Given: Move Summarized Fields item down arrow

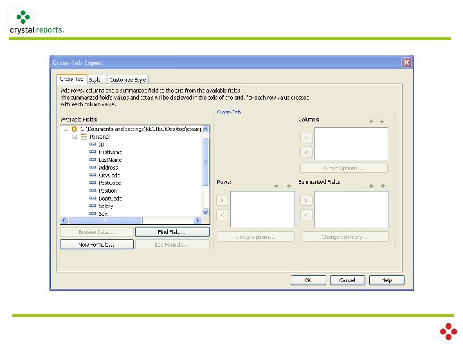Looking at the screenshot, I should (383, 186).
